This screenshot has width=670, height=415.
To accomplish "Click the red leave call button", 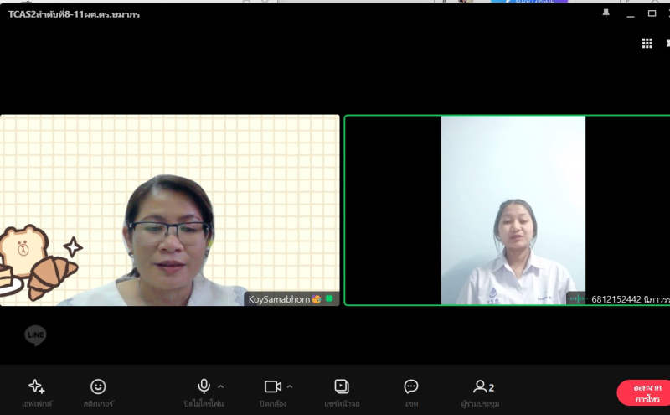I will click(x=644, y=392).
